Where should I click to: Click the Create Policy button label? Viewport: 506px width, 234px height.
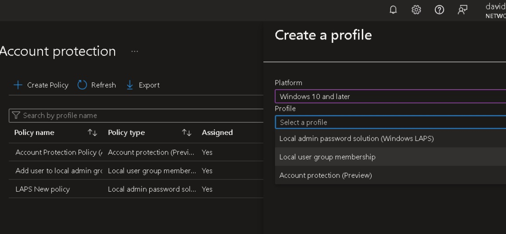[x=48, y=85]
